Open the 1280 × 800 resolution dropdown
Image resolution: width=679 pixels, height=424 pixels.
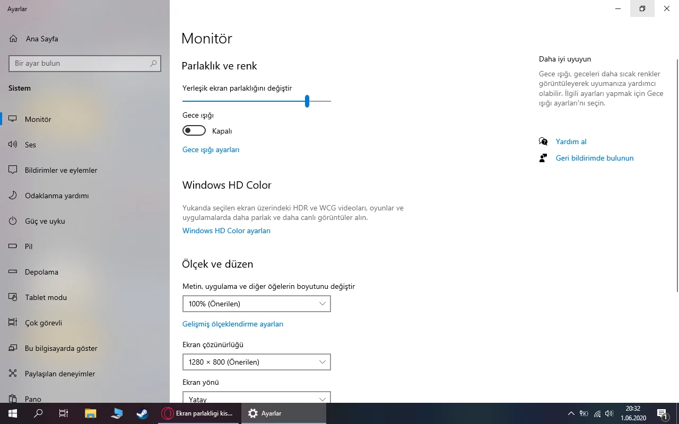257,362
